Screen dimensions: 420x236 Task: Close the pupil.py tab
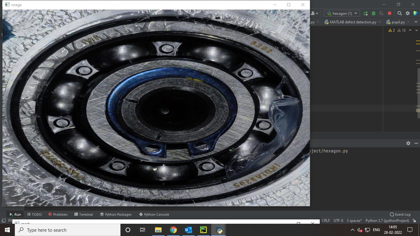tap(408, 22)
